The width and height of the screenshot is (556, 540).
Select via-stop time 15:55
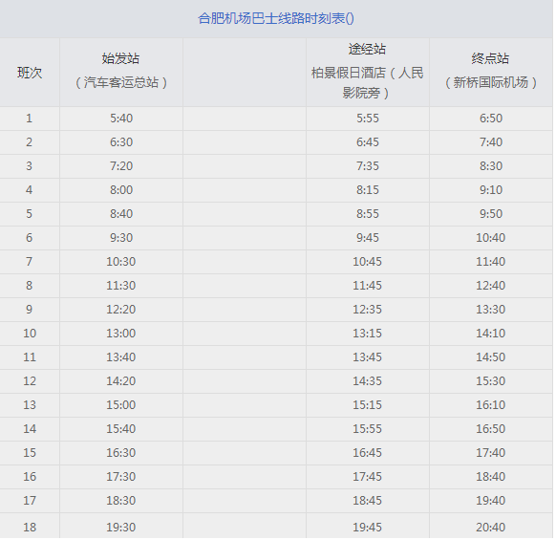pyautogui.click(x=367, y=429)
